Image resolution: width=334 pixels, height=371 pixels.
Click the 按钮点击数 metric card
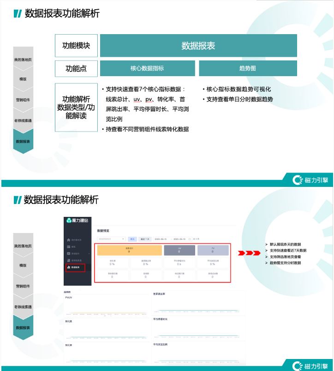213,275
